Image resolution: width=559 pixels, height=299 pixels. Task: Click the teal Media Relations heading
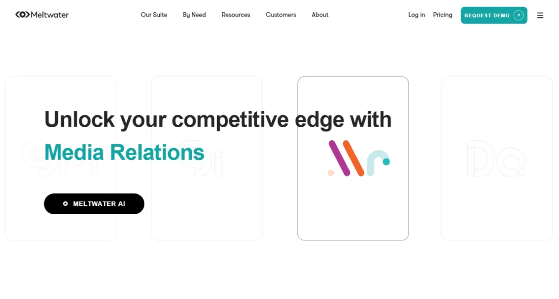click(124, 152)
